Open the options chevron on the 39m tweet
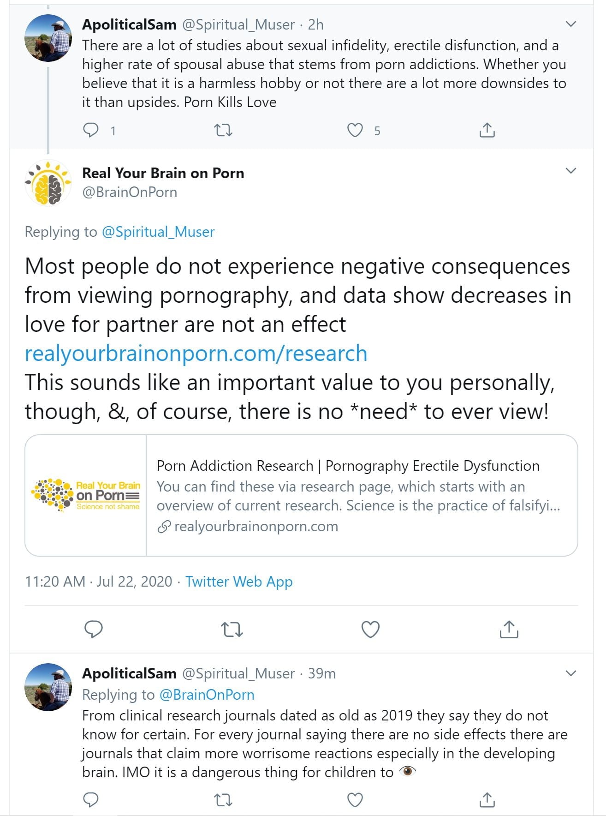 [571, 673]
